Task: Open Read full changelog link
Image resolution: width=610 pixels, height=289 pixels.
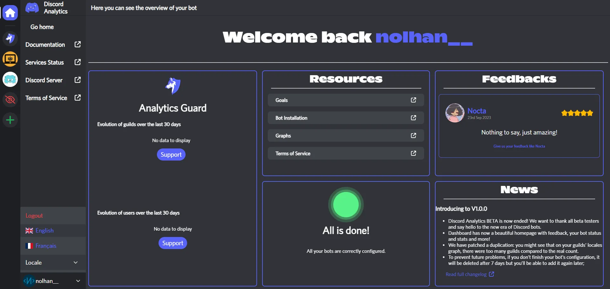Action: (466, 274)
